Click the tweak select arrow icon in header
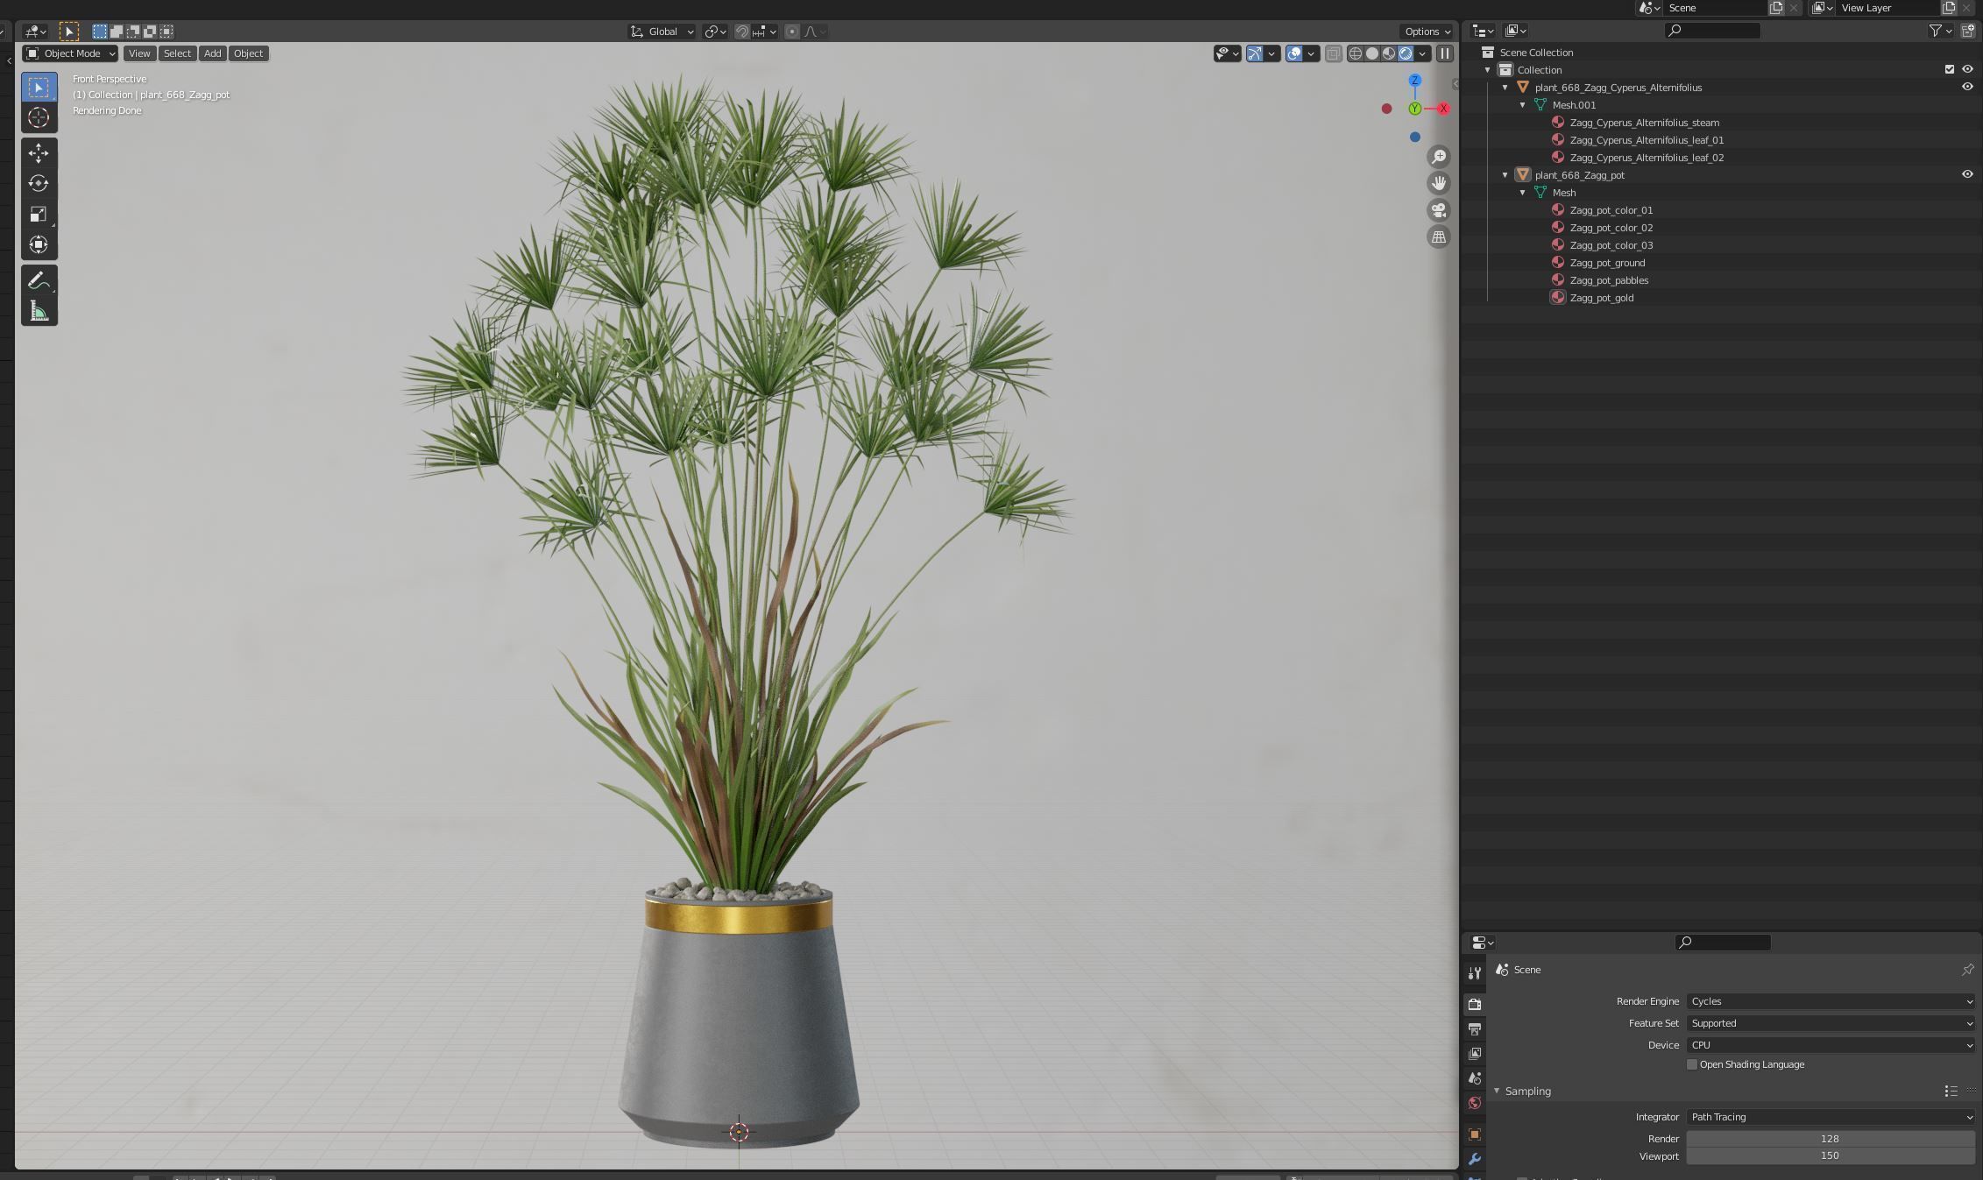This screenshot has height=1180, width=1983. click(69, 32)
